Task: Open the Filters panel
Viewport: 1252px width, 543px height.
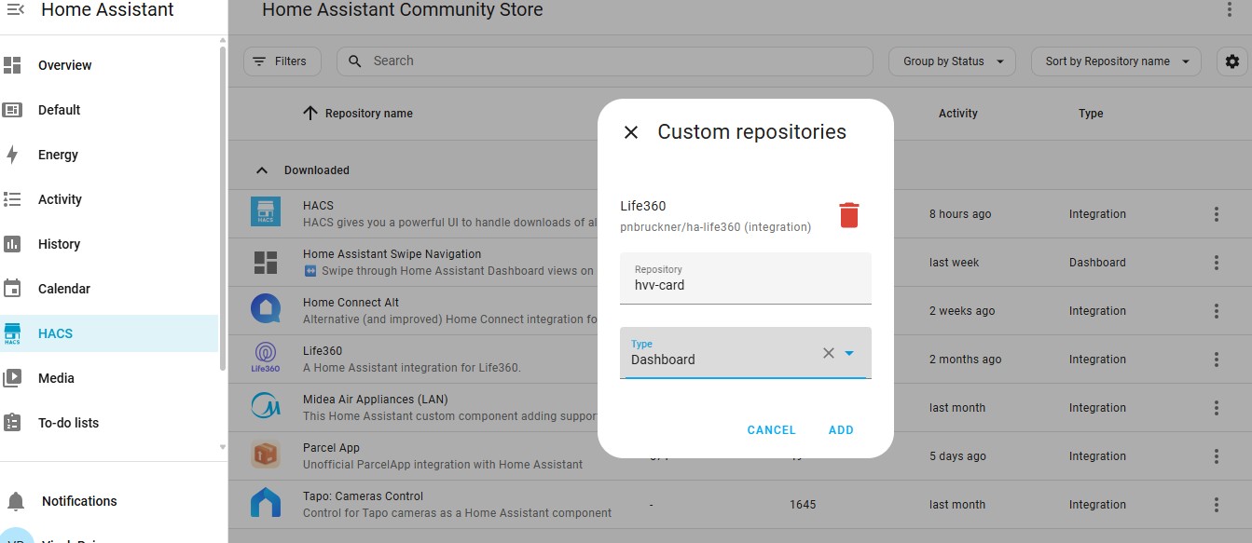Action: click(282, 61)
